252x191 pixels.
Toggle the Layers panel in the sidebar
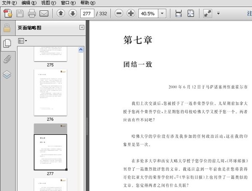[7, 75]
